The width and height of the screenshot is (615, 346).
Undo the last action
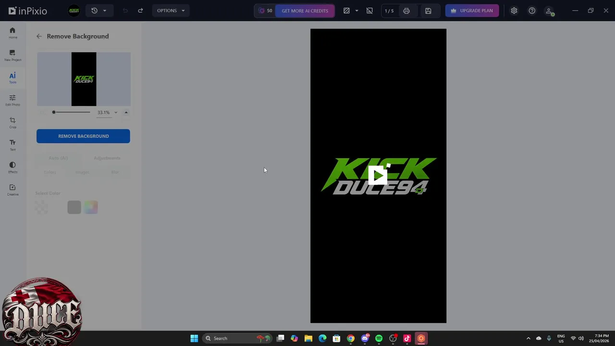[125, 11]
